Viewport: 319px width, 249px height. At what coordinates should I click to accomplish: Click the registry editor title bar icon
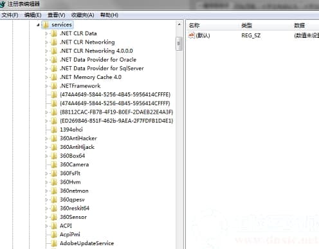pyautogui.click(x=3, y=4)
